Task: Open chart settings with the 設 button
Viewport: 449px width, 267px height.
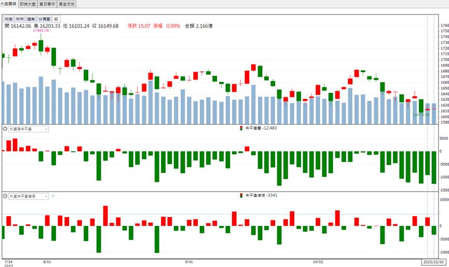Action: tap(56, 19)
